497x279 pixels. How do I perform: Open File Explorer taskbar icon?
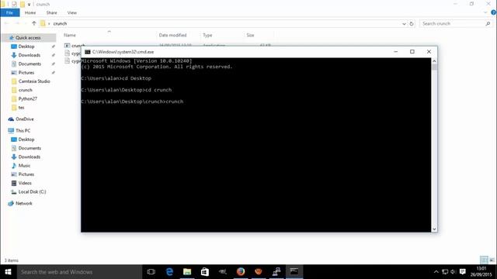187,272
